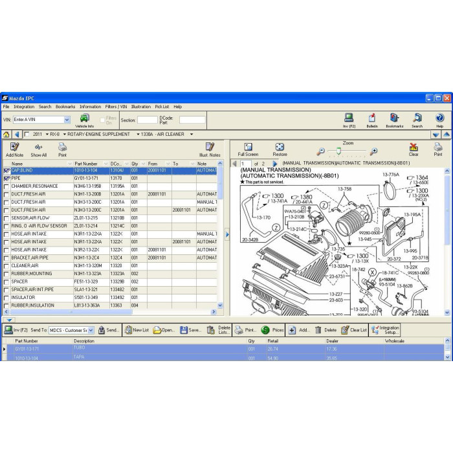Click Add Note icon

(x=14, y=149)
